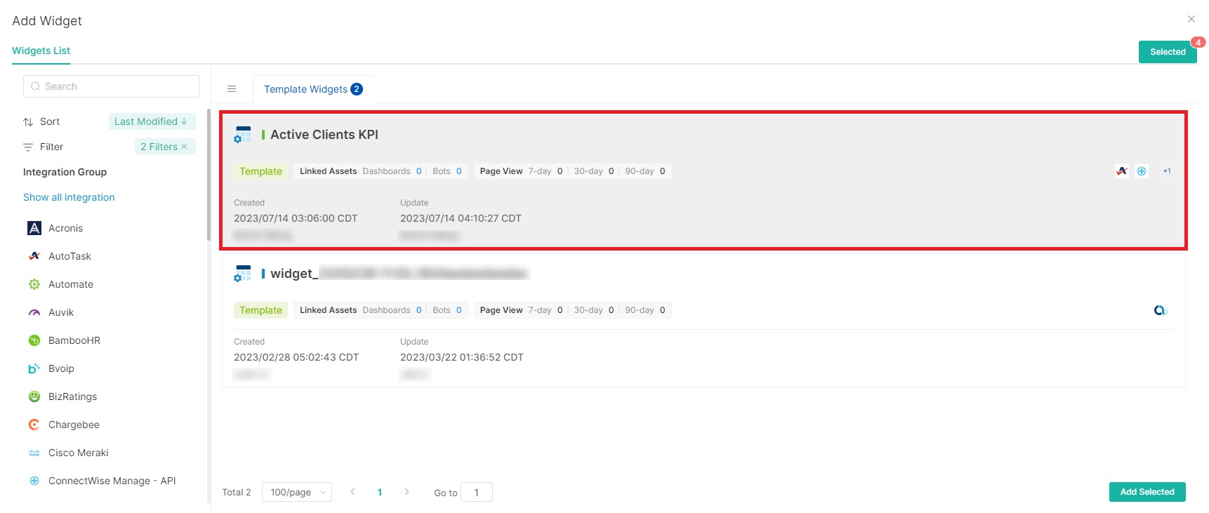This screenshot has width=1209, height=513.
Task: Choose the Automate gear icon
Action: point(34,284)
